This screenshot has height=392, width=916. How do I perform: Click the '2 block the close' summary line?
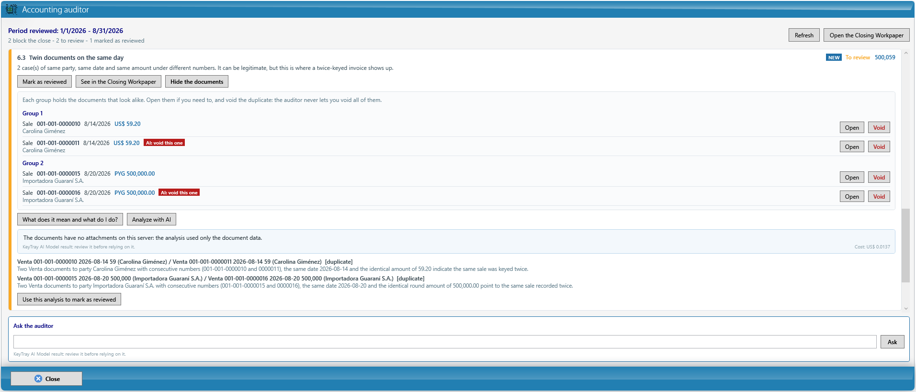click(76, 41)
